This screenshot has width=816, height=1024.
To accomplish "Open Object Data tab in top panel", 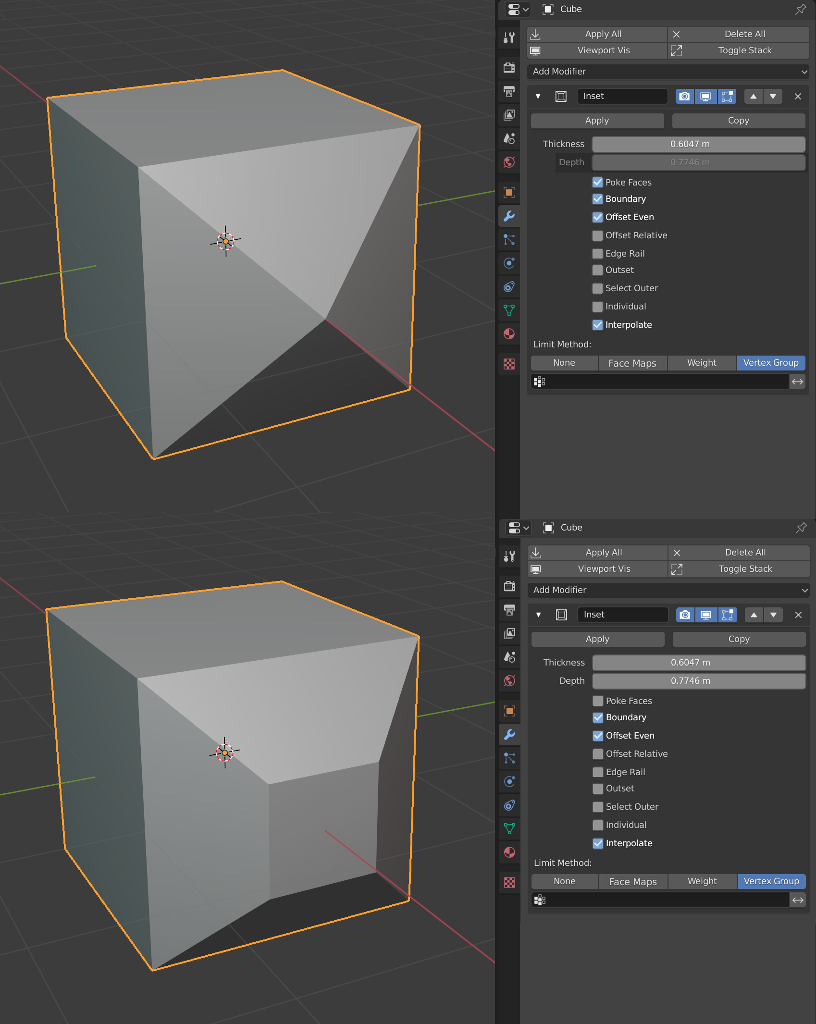I will tap(509, 310).
